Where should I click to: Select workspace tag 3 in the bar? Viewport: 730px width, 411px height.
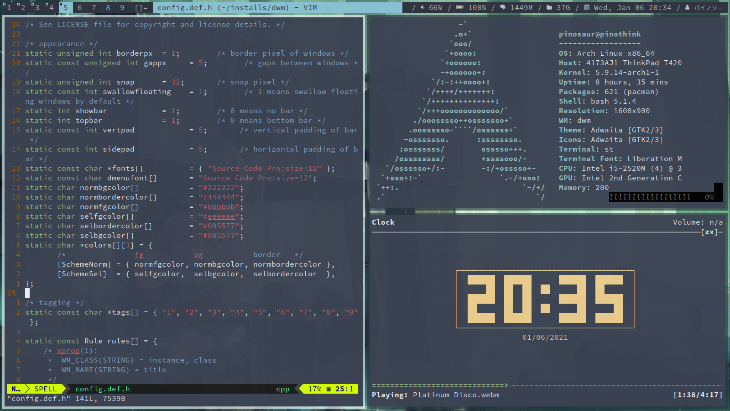click(36, 8)
